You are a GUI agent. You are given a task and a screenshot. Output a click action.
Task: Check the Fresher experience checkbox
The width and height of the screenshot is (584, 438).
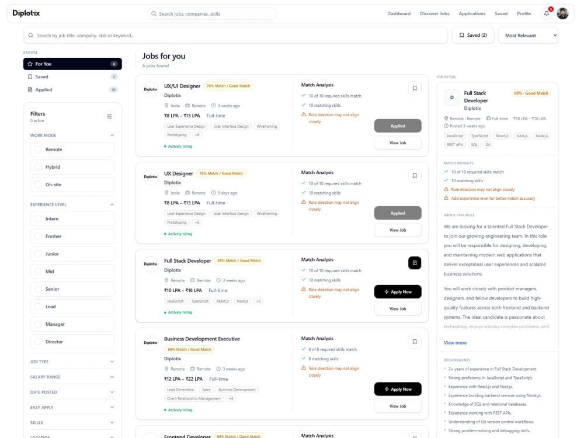pyautogui.click(x=38, y=236)
